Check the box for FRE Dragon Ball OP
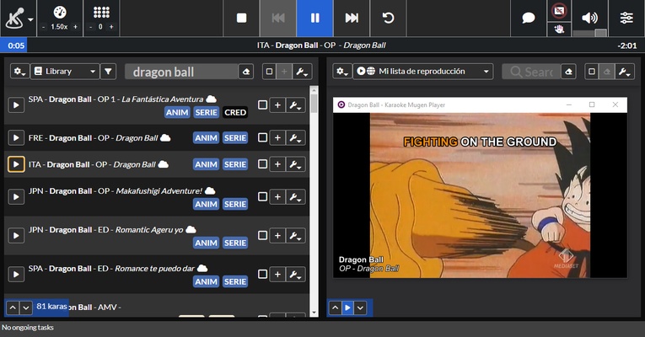Viewport: 645px width, 337px height. (x=262, y=137)
